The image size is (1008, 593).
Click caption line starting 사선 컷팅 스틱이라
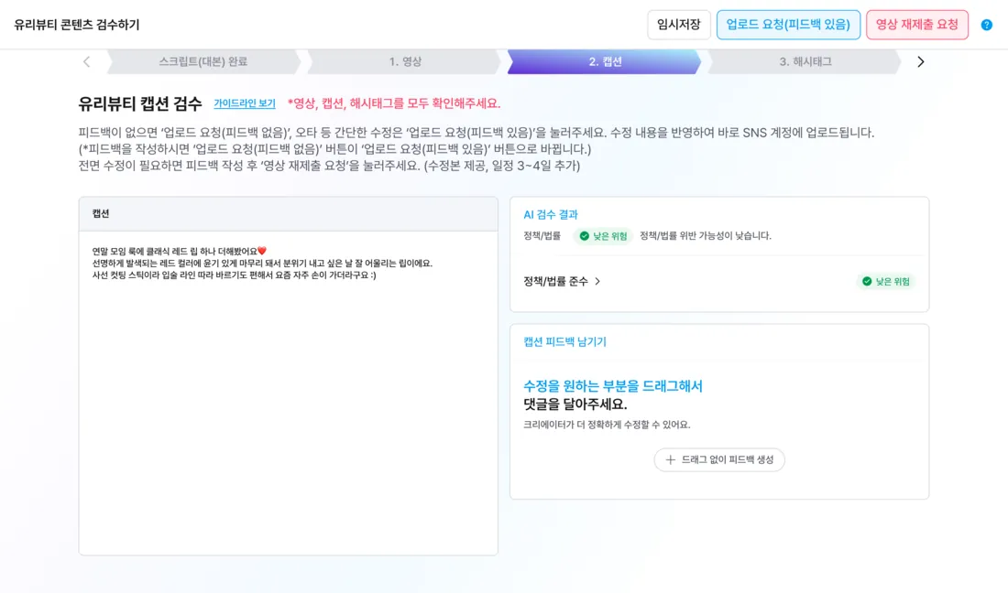click(x=234, y=275)
